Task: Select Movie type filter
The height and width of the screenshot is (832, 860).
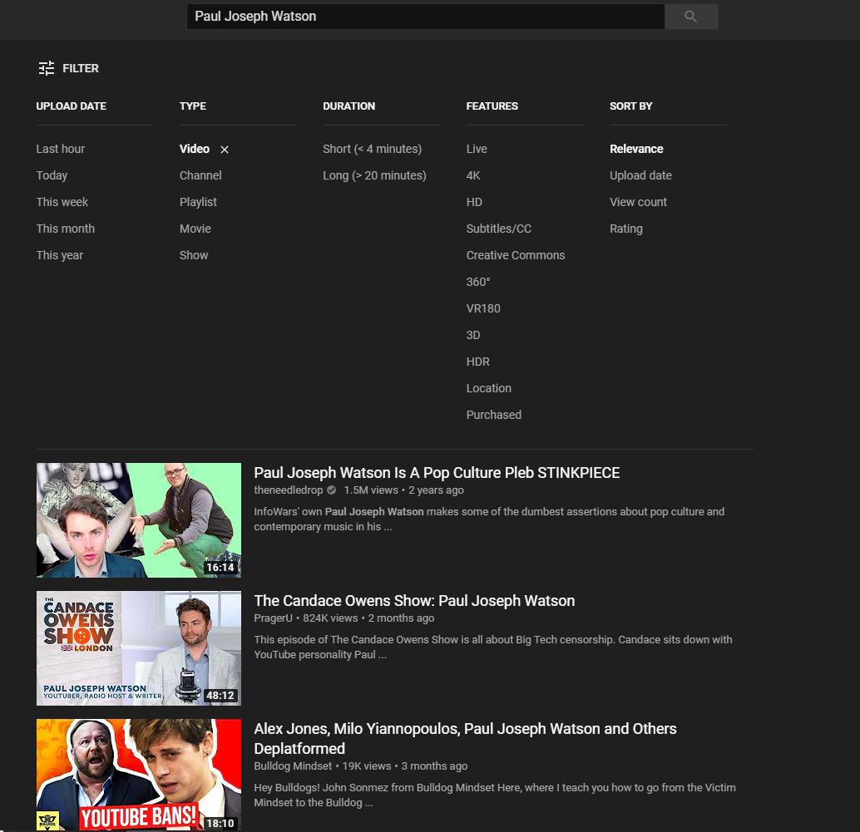Action: pos(195,229)
